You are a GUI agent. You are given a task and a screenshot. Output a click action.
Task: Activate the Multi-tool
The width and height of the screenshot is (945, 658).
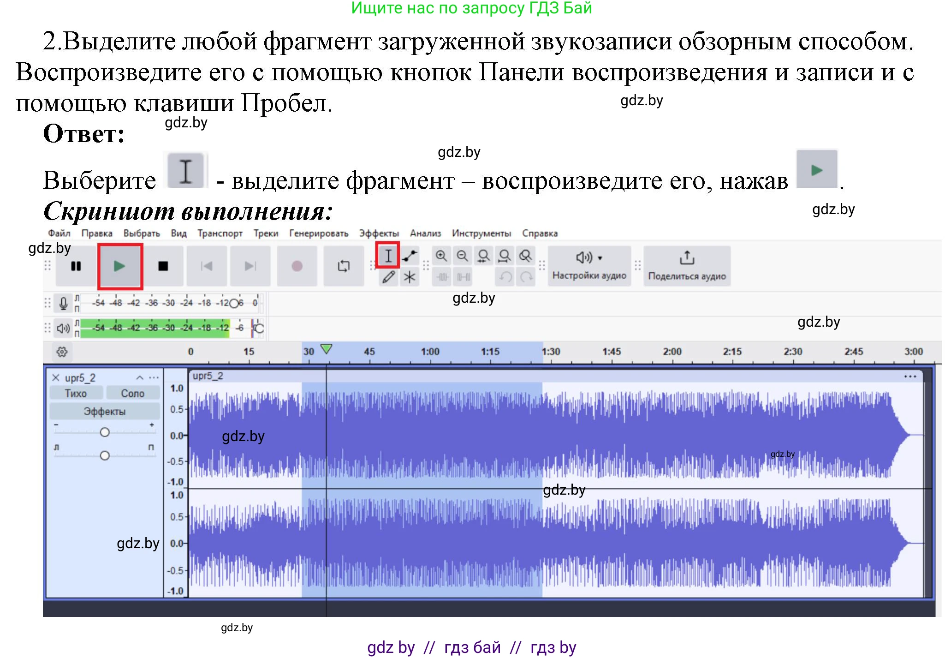[x=409, y=276]
